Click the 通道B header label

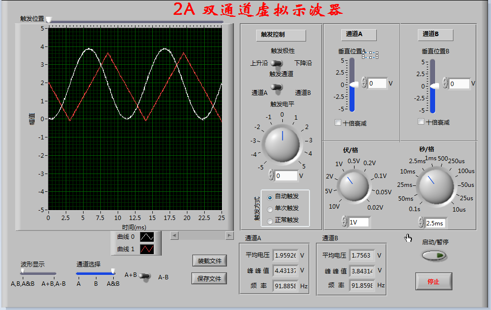click(435, 35)
